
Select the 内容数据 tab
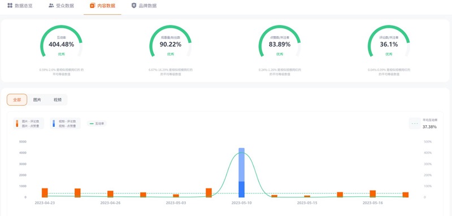102,6
